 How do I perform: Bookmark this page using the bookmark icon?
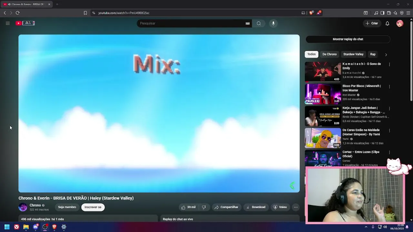[x=85, y=13]
